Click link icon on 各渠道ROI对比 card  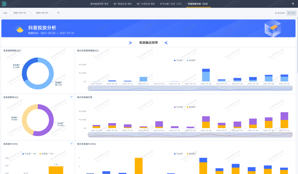pyautogui.click(x=71, y=143)
